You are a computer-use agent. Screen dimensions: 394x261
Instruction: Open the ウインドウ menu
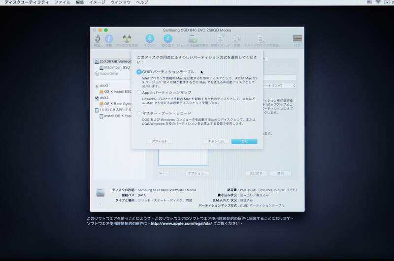point(121,2)
